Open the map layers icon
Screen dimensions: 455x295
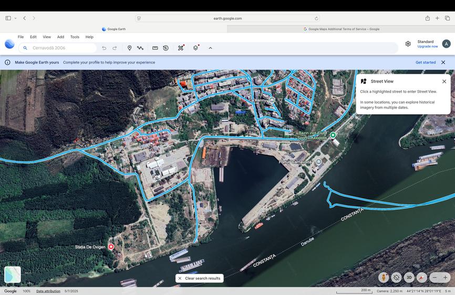(195, 48)
